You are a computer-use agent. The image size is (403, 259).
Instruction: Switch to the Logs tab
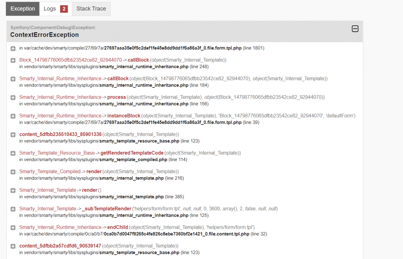coord(49,8)
